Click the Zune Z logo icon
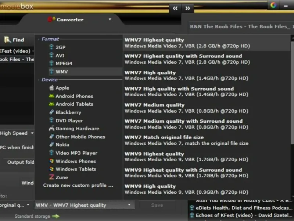This screenshot has width=294, height=221. pos(51,177)
